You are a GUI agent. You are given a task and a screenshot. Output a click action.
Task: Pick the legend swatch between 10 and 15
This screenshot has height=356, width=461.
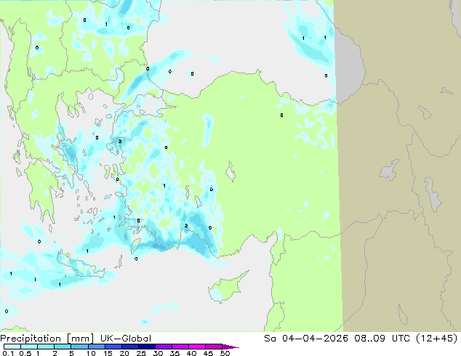(96, 347)
